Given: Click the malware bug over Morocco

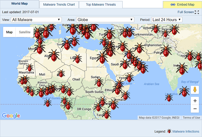Looking at the screenshot, I should coord(40,49).
